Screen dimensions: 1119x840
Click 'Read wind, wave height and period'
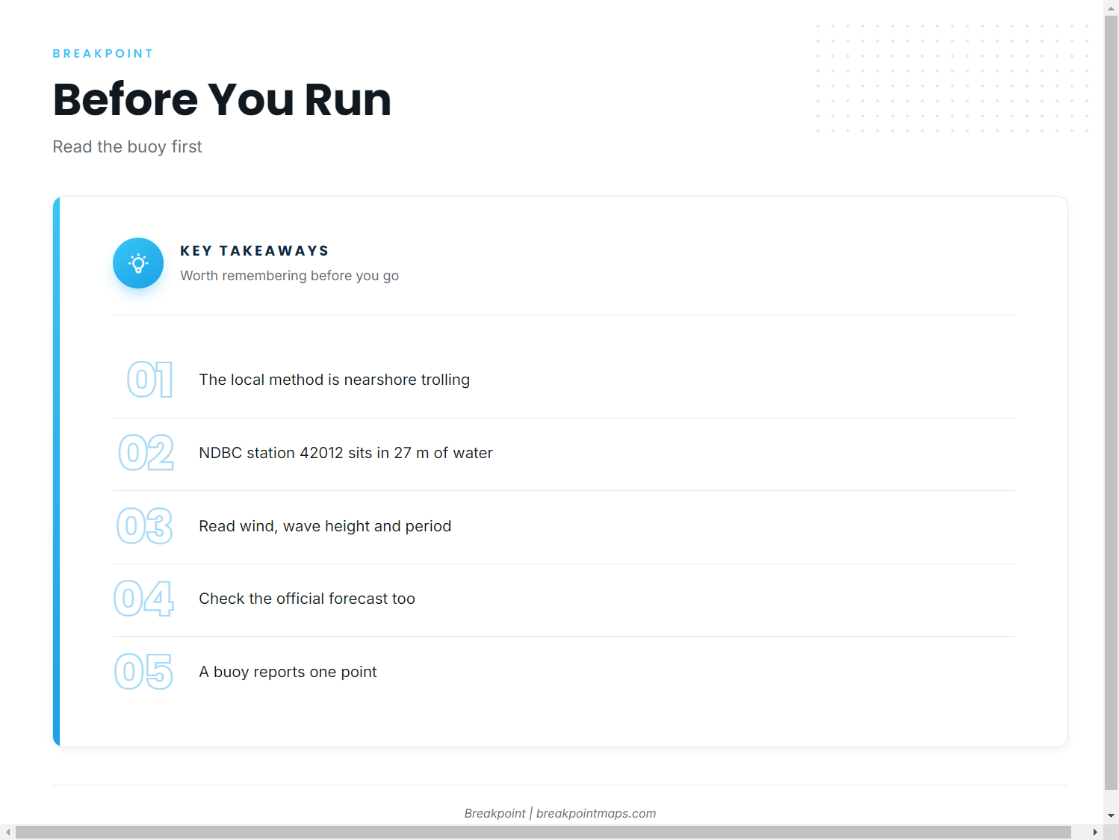point(325,526)
